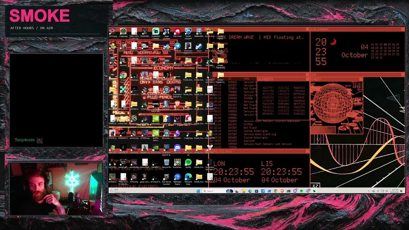Open the Streamlabs Desktop shortcut

156,32
